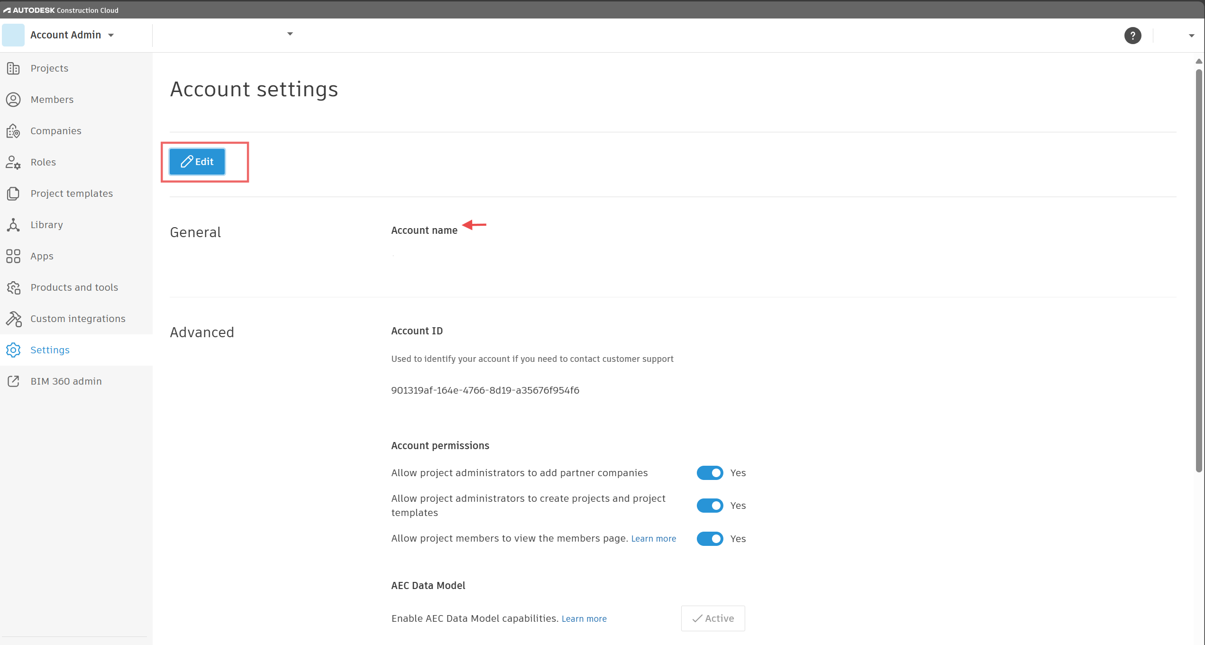Open Members via its person icon
The image size is (1205, 645).
click(x=13, y=100)
